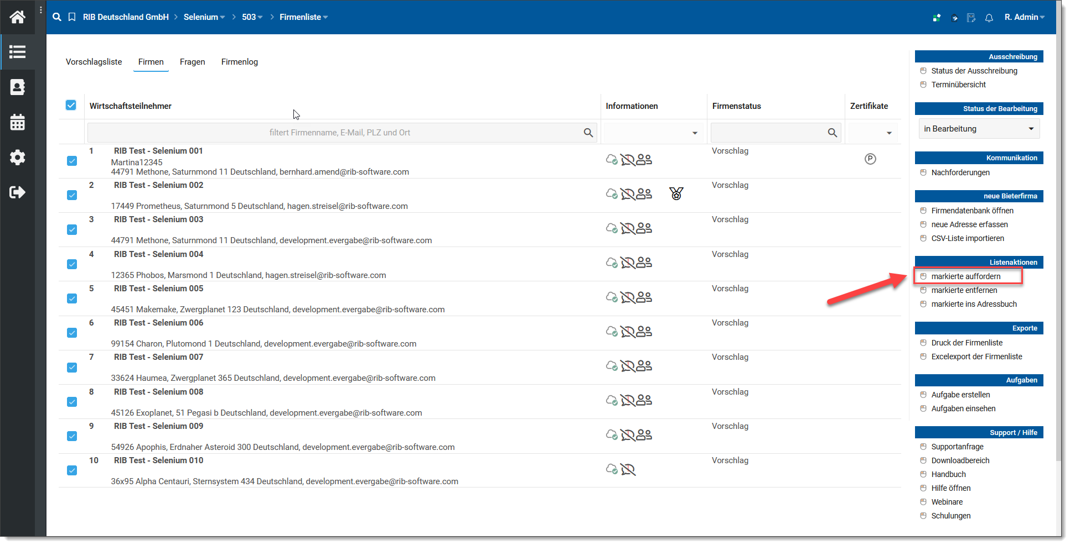
Task: Click cloud status icon for Selenium 010
Action: [x=612, y=469]
